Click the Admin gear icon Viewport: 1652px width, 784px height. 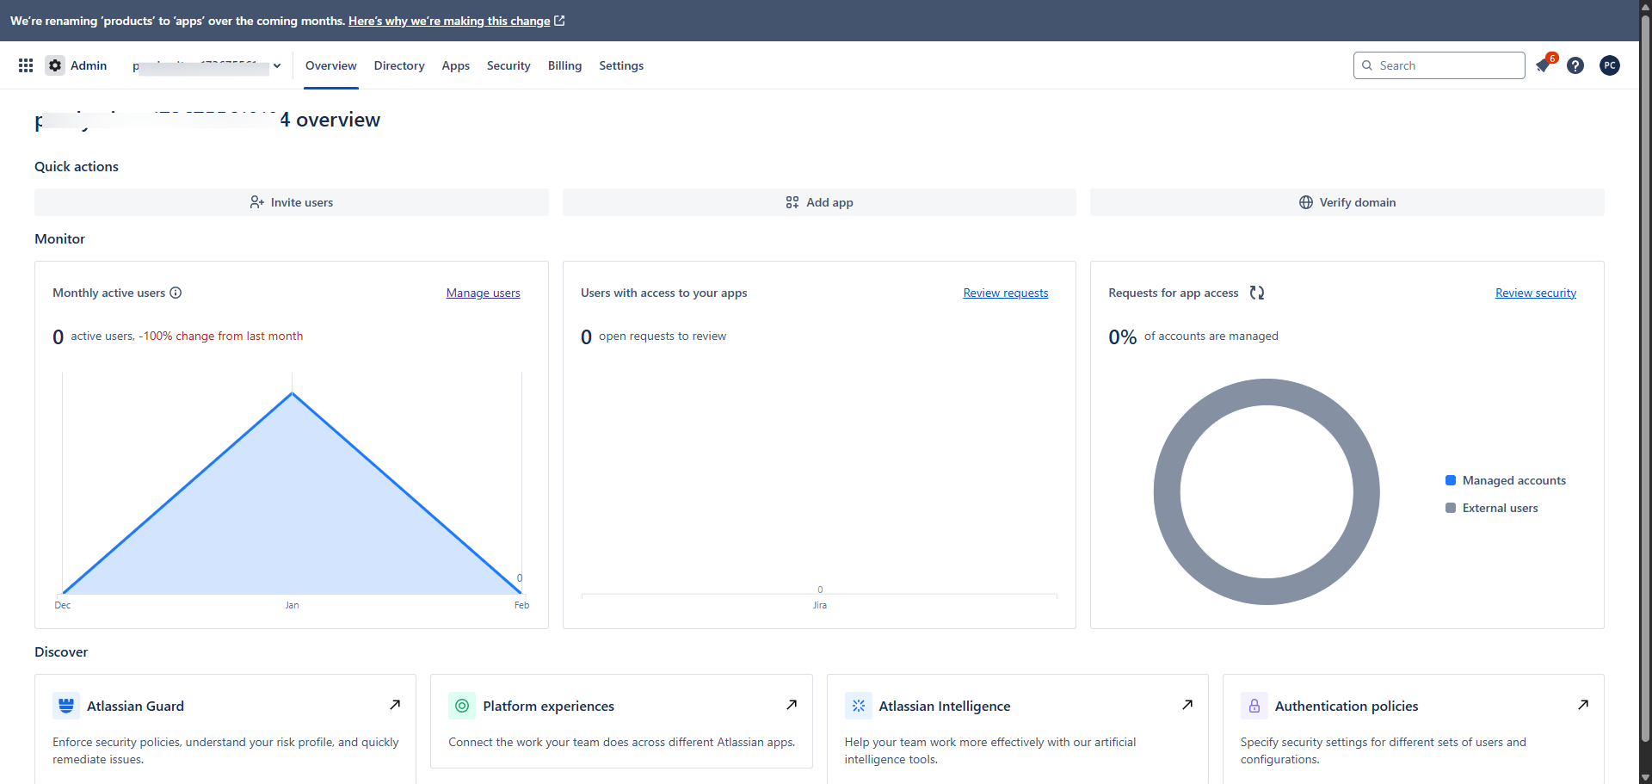point(54,65)
